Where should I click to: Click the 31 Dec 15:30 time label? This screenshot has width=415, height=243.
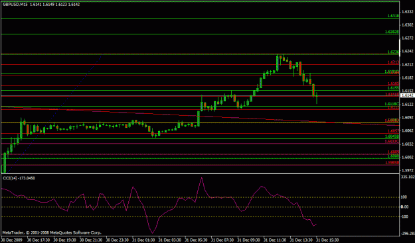327,240
